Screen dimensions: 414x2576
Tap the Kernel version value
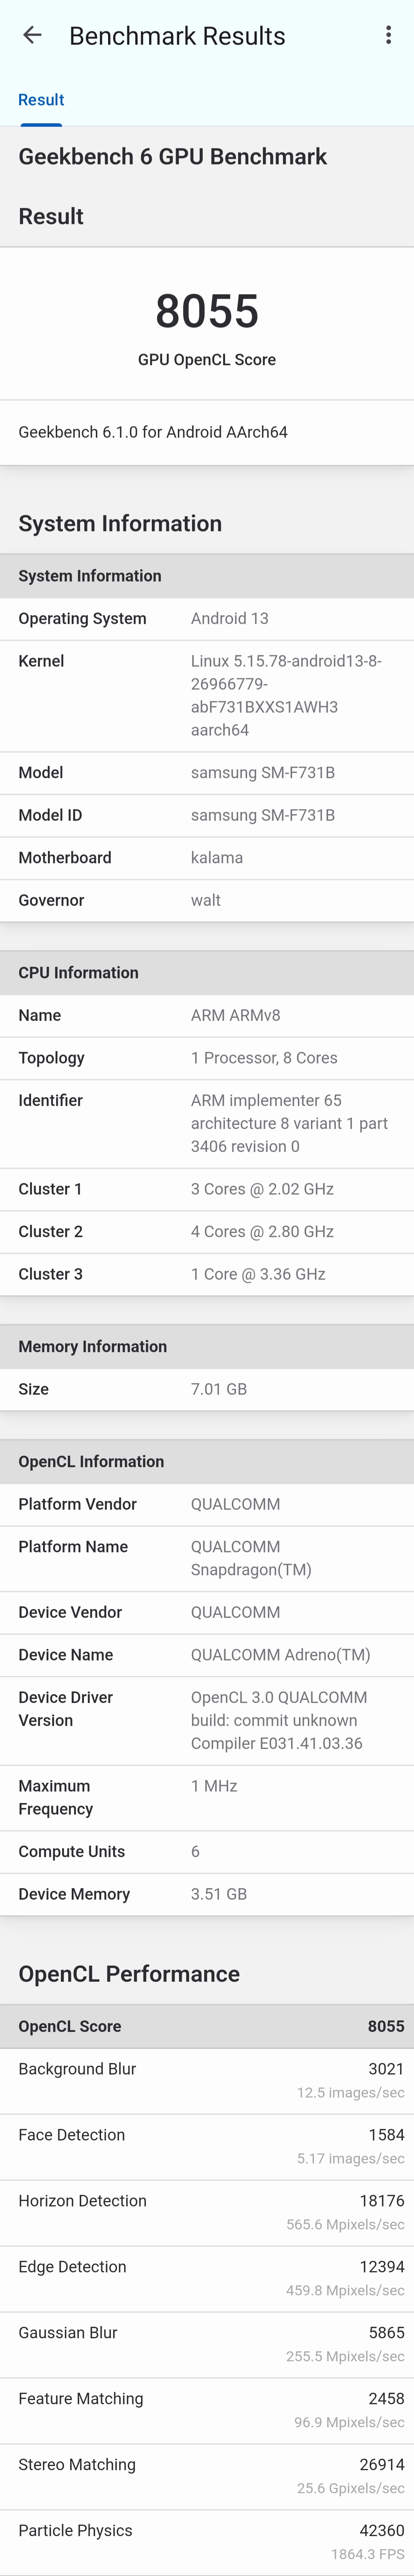pyautogui.click(x=286, y=695)
